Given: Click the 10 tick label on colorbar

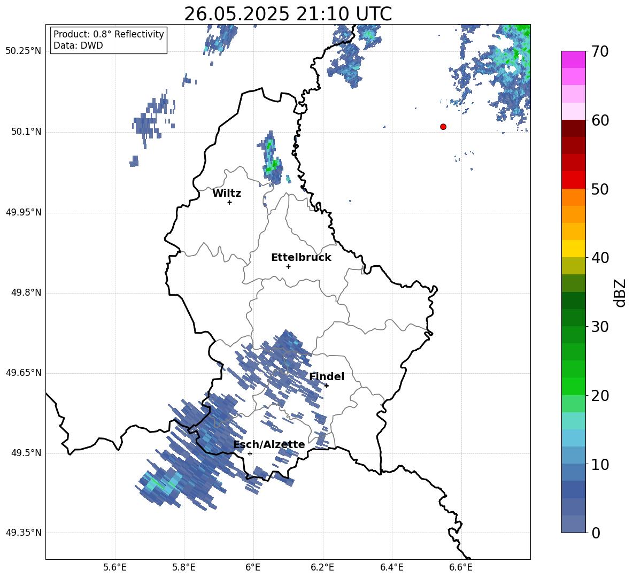Looking at the screenshot, I should pyautogui.click(x=600, y=465).
